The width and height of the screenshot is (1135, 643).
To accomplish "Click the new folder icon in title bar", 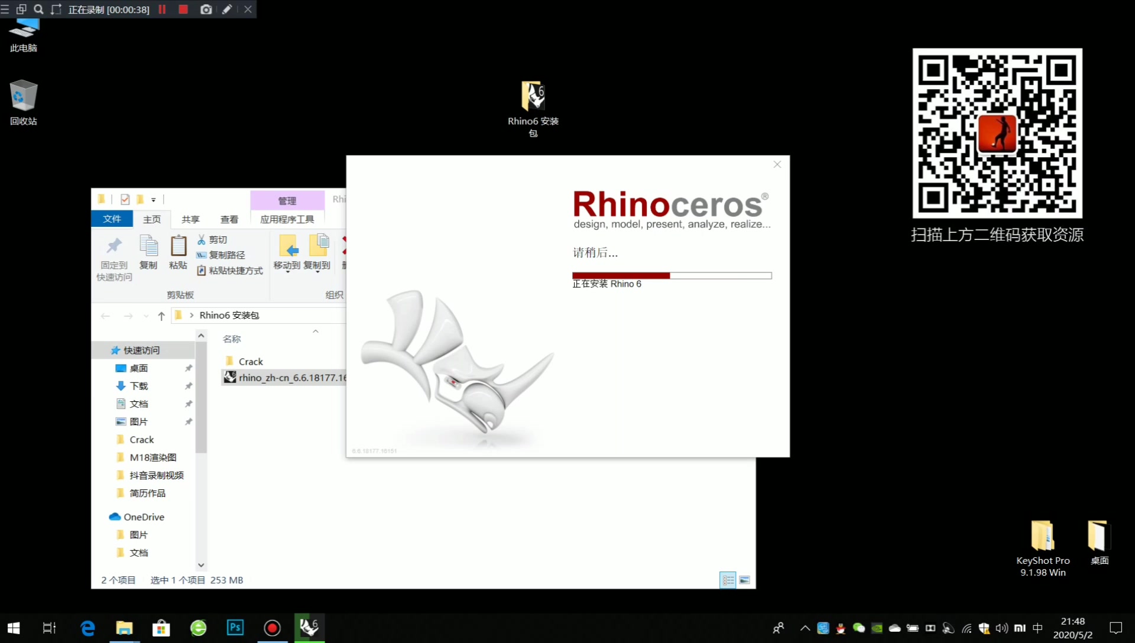I will [140, 199].
